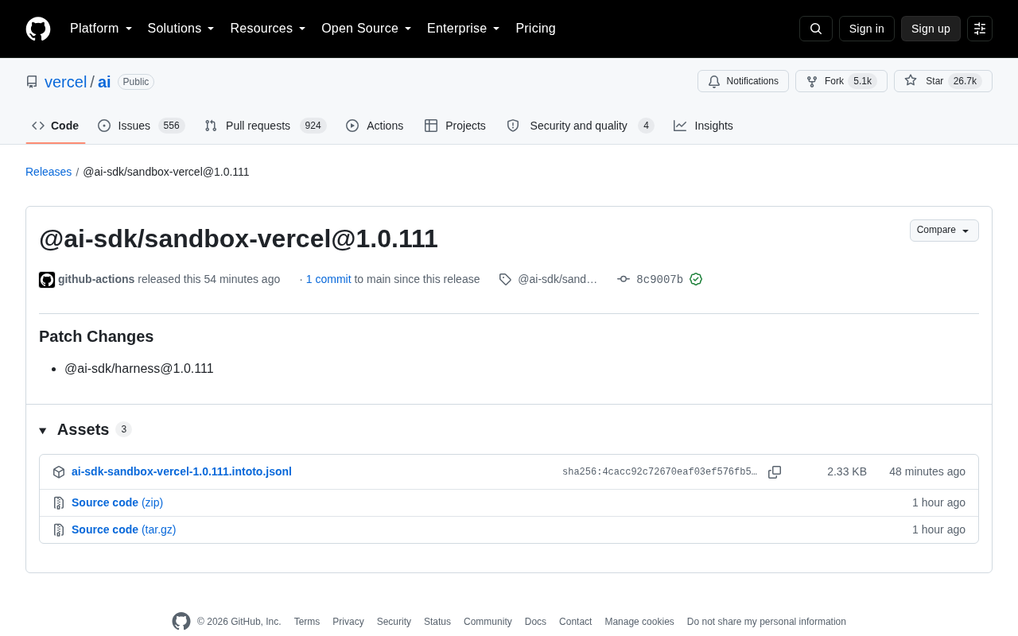
Task: Open the Contact footer link
Action: tap(575, 622)
